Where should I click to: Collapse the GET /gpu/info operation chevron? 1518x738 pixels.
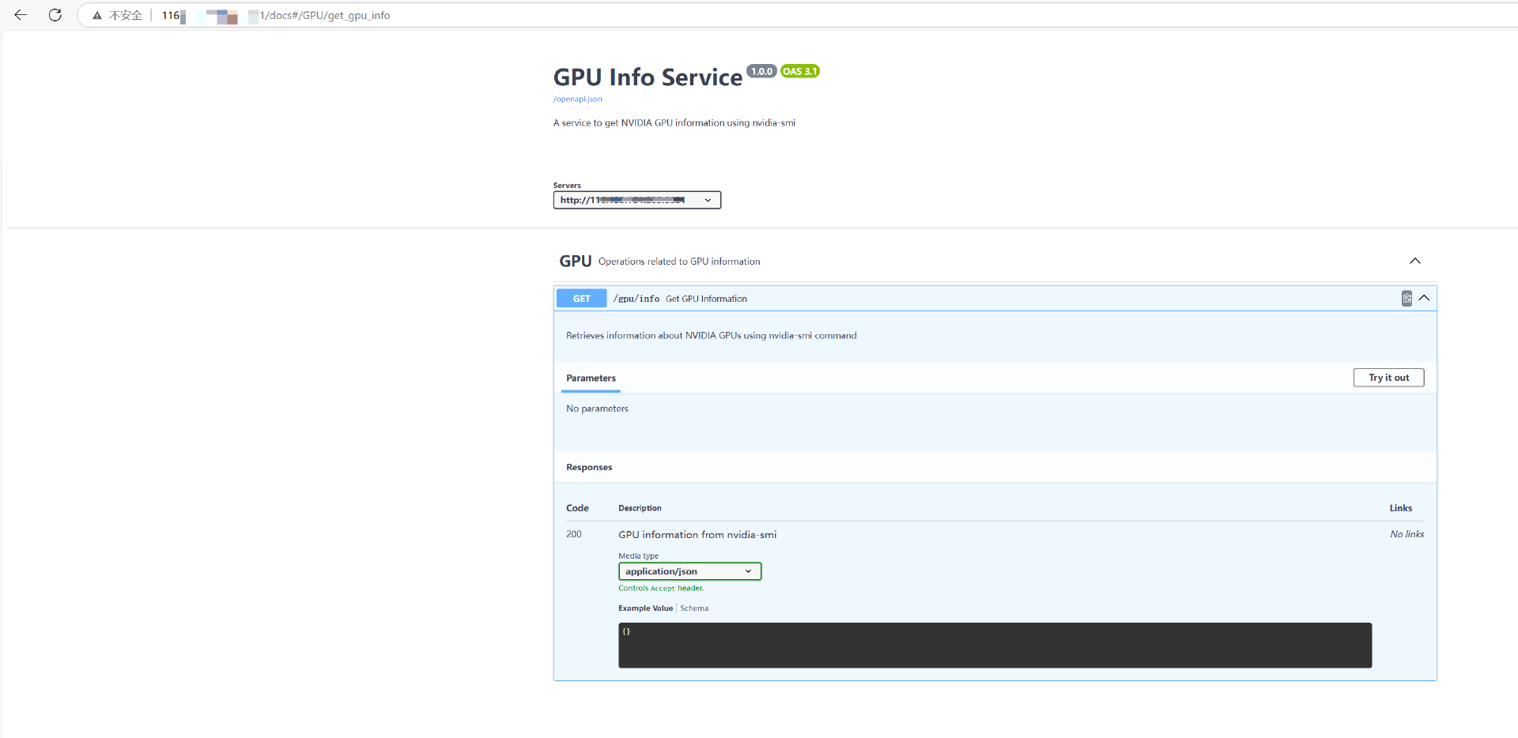pos(1424,299)
